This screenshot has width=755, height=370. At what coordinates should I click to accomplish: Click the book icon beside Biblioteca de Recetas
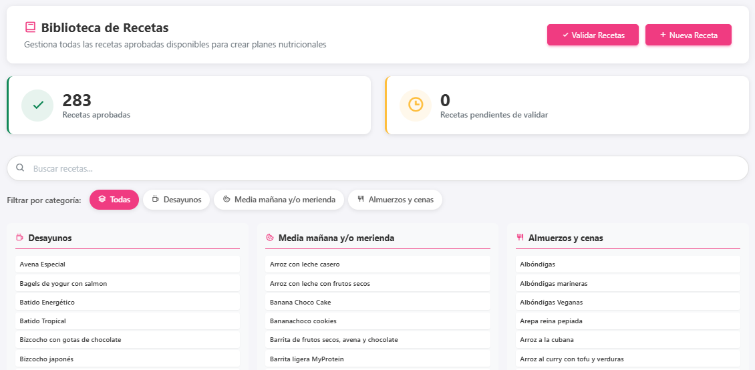point(30,27)
